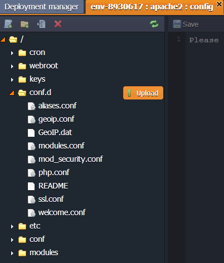Expand the modules folder arrow
224x263 pixels.
(x=12, y=253)
